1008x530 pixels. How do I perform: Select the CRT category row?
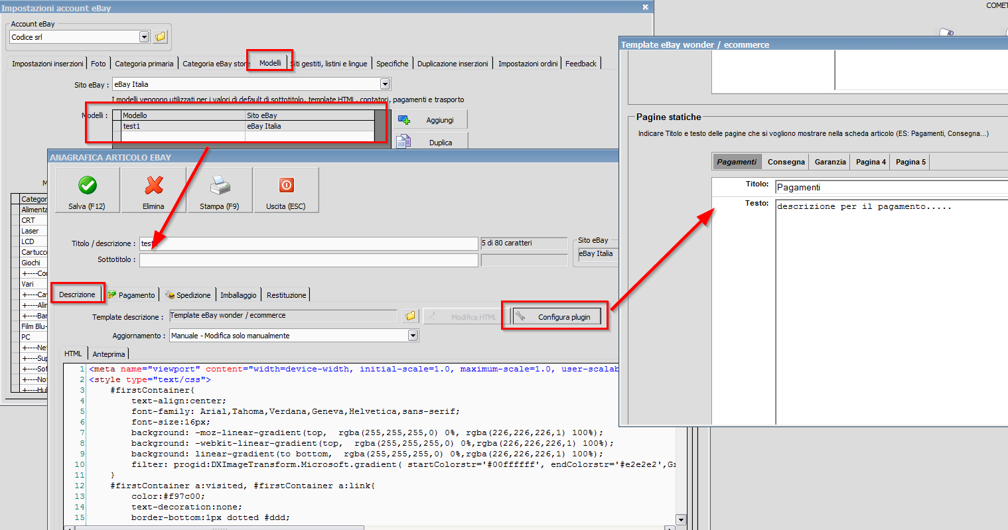(33, 220)
